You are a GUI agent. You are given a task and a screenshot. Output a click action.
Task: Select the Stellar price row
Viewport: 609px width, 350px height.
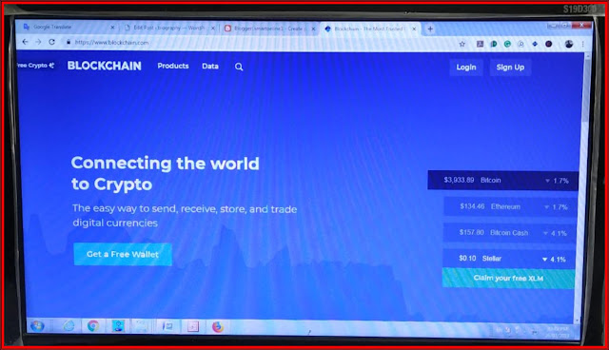coord(509,259)
